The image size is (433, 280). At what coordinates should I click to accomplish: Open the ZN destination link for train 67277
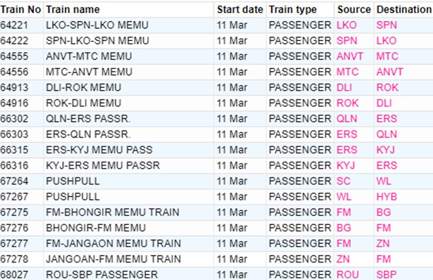(x=383, y=243)
